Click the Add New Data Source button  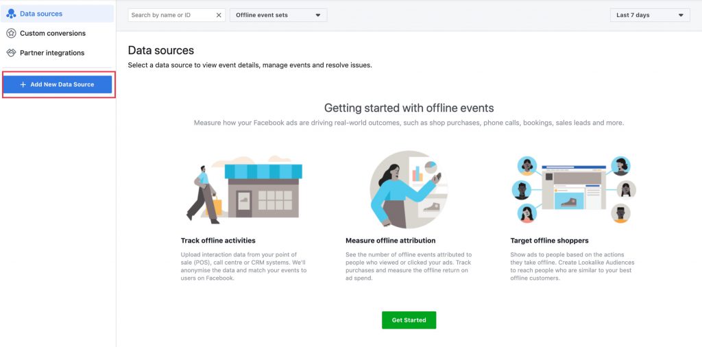58,84
